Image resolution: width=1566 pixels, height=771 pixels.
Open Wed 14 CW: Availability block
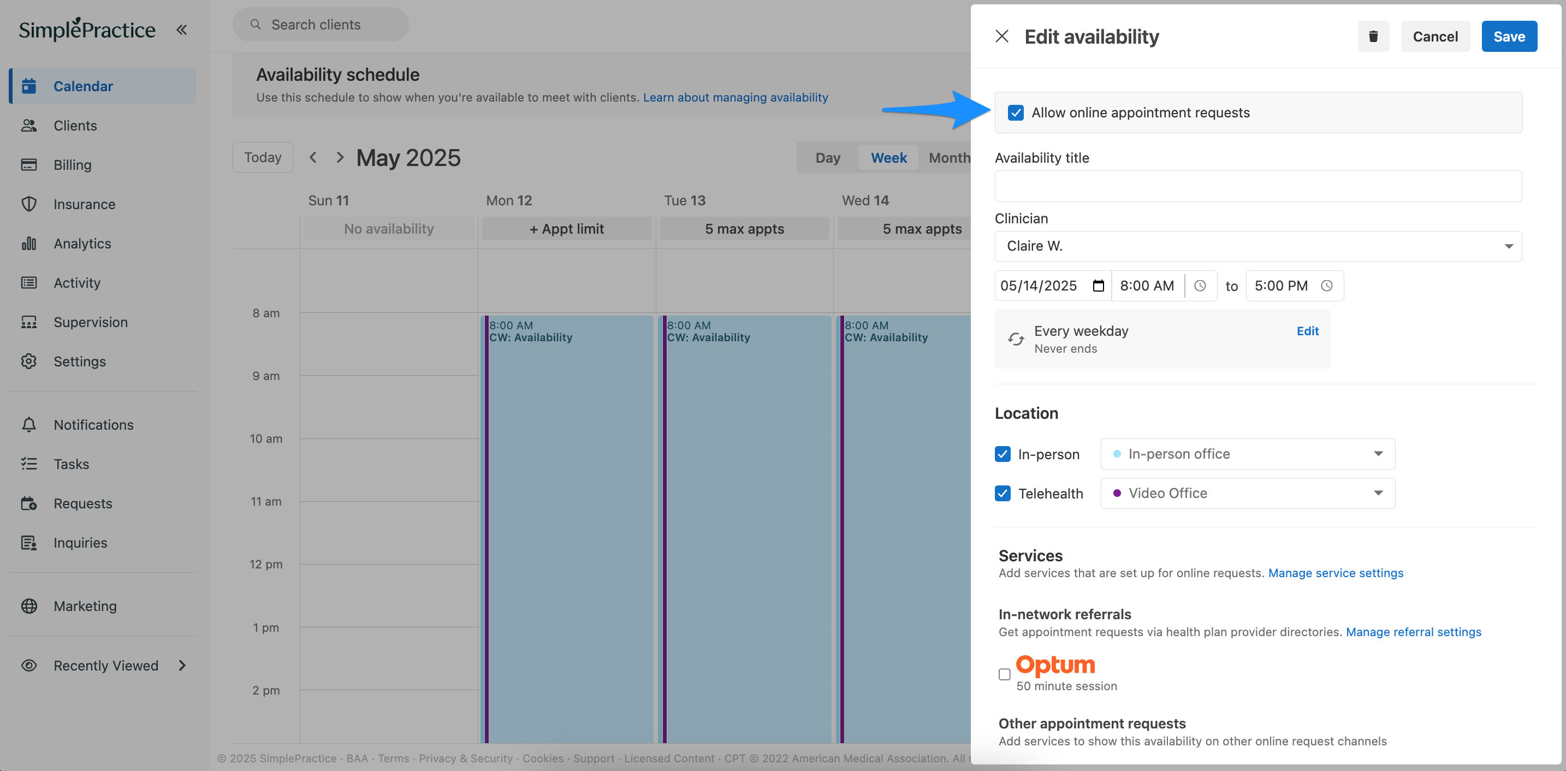click(904, 529)
